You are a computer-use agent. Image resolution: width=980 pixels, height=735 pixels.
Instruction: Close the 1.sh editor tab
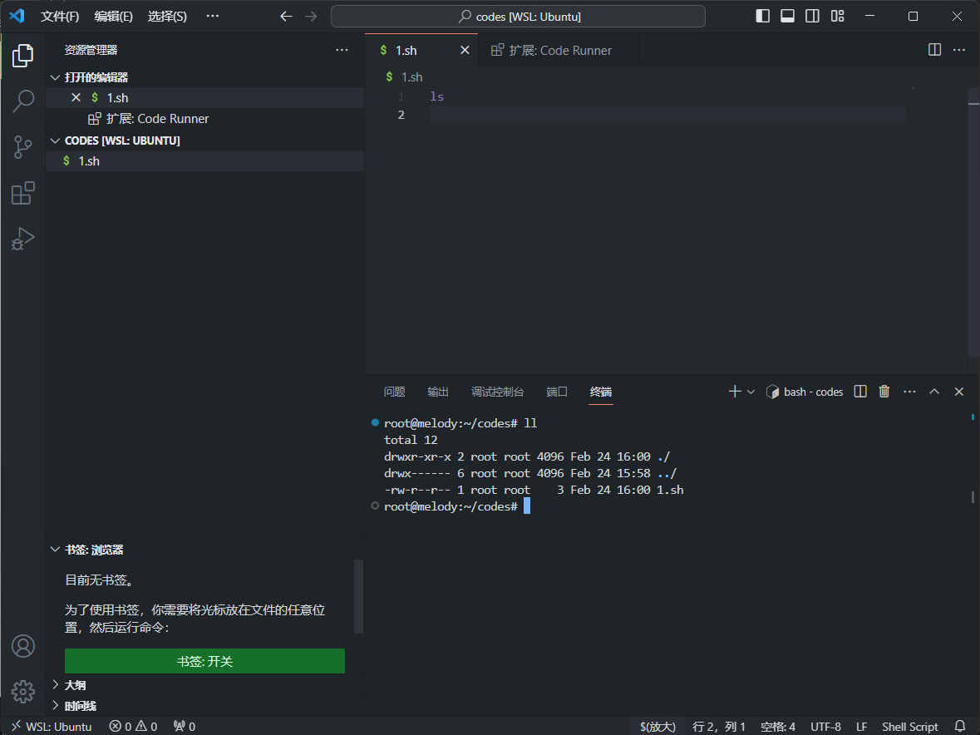[x=465, y=50]
